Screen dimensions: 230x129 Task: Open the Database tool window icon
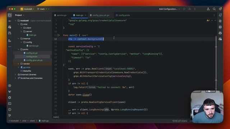[x=220, y=27]
